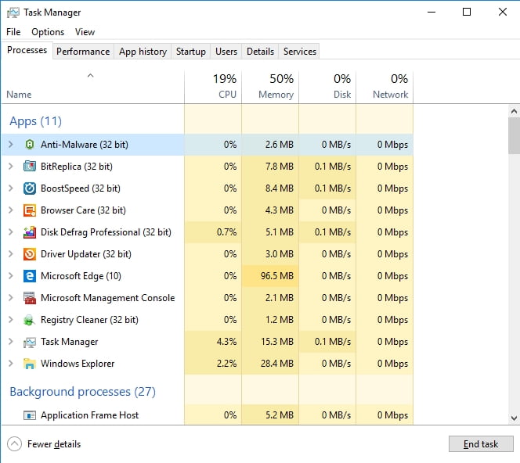
Task: Expand the Registry Cleaner process group
Action: pos(11,320)
